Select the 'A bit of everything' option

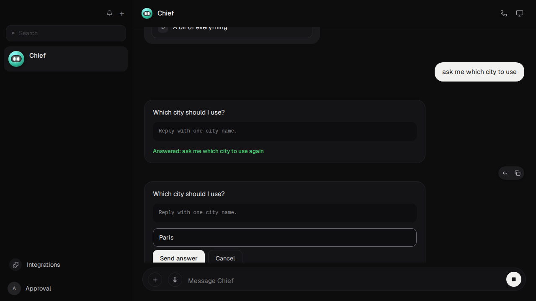(x=232, y=29)
